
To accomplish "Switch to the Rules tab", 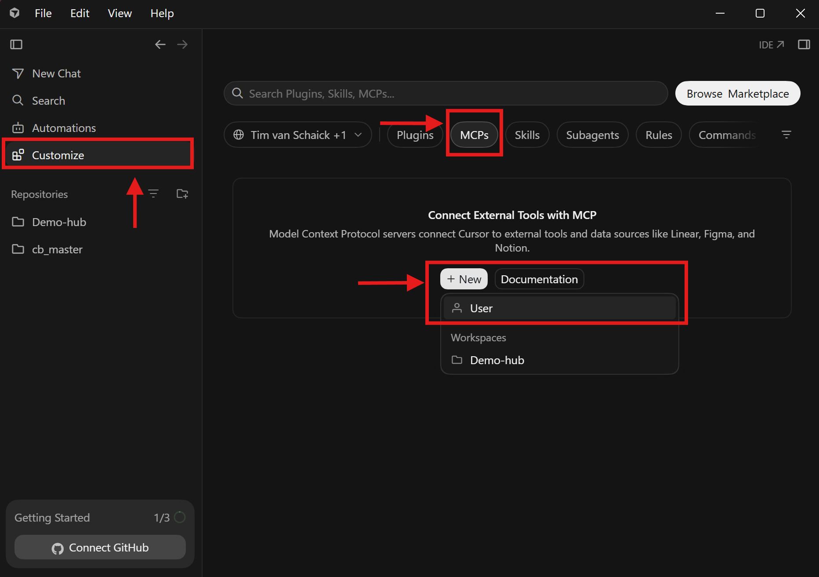I will (659, 135).
